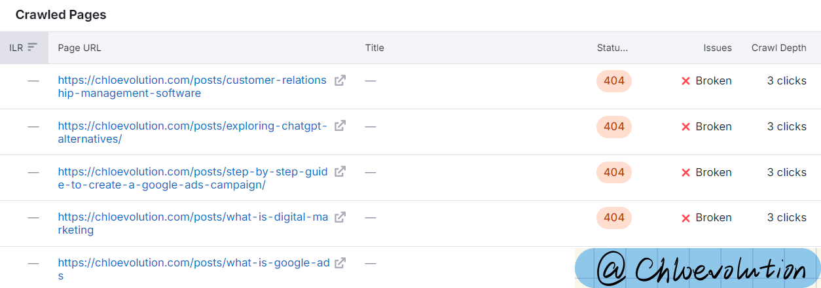Screen dimensions: 821x288
Task: Open the customer-relationship-management-software page link
Action: (192, 86)
